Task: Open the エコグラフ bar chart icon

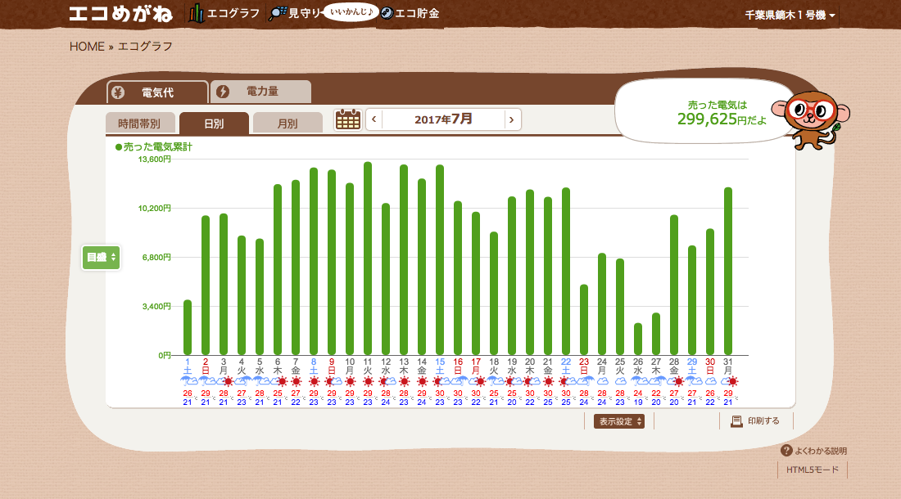Action: coord(196,13)
